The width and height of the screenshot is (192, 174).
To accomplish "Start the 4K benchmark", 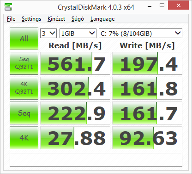I will 24,138.
